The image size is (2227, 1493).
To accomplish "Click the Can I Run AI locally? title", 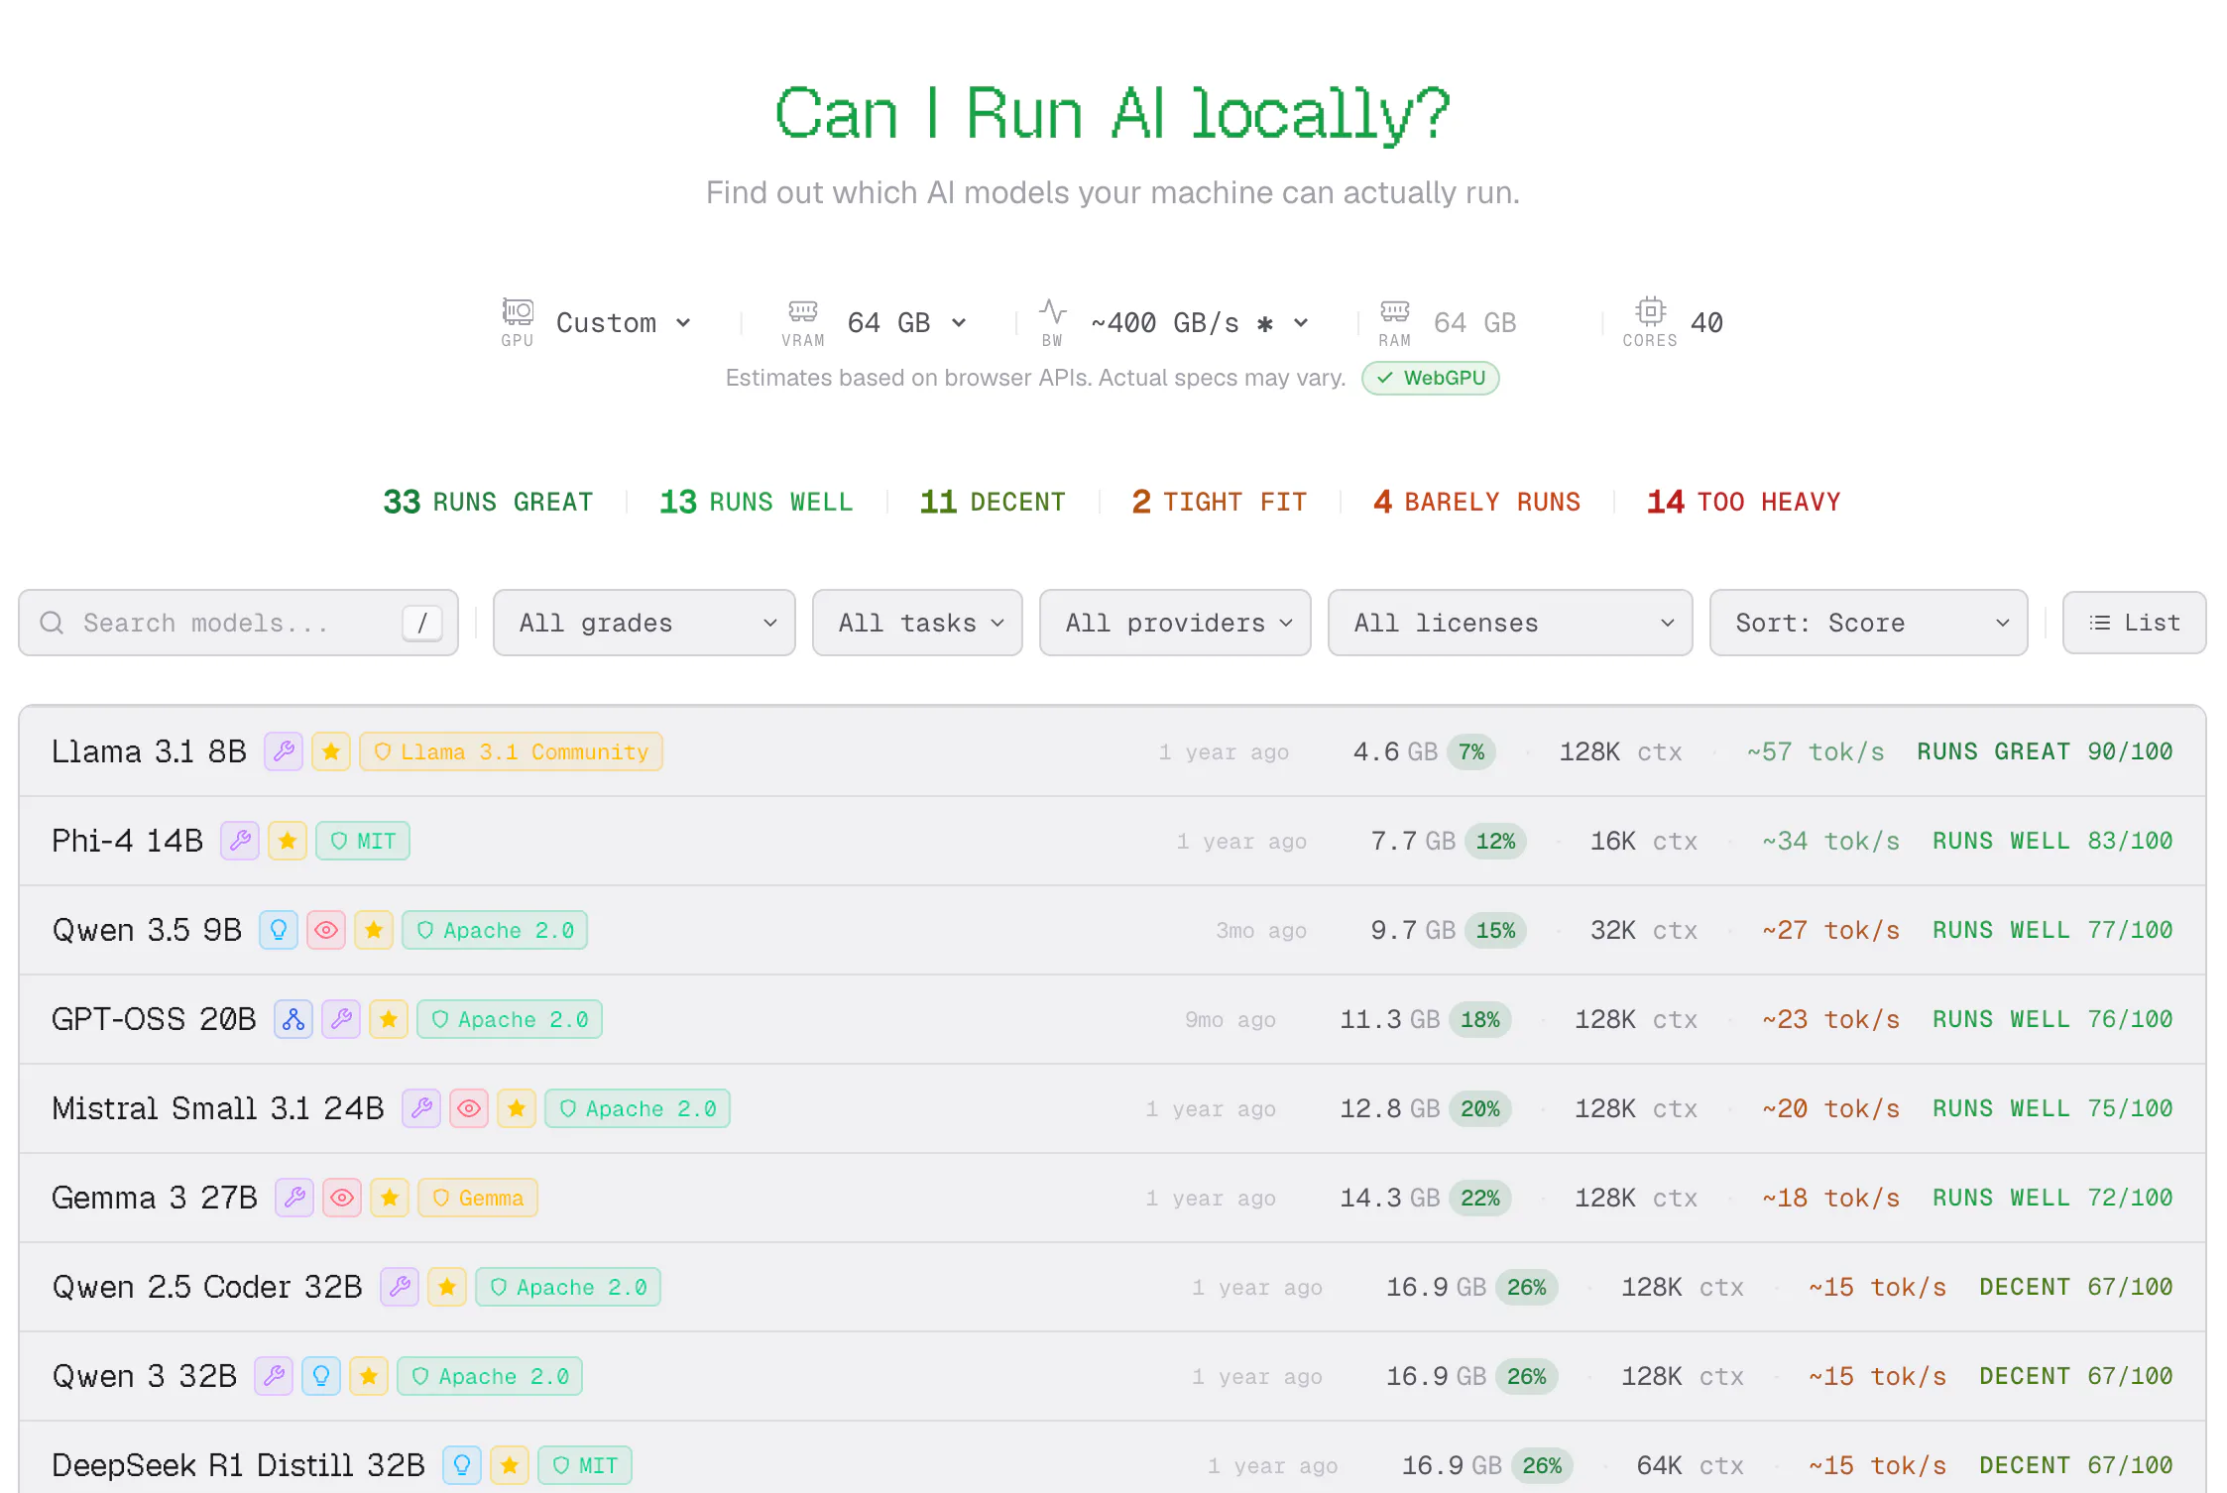I will pos(1113,113).
